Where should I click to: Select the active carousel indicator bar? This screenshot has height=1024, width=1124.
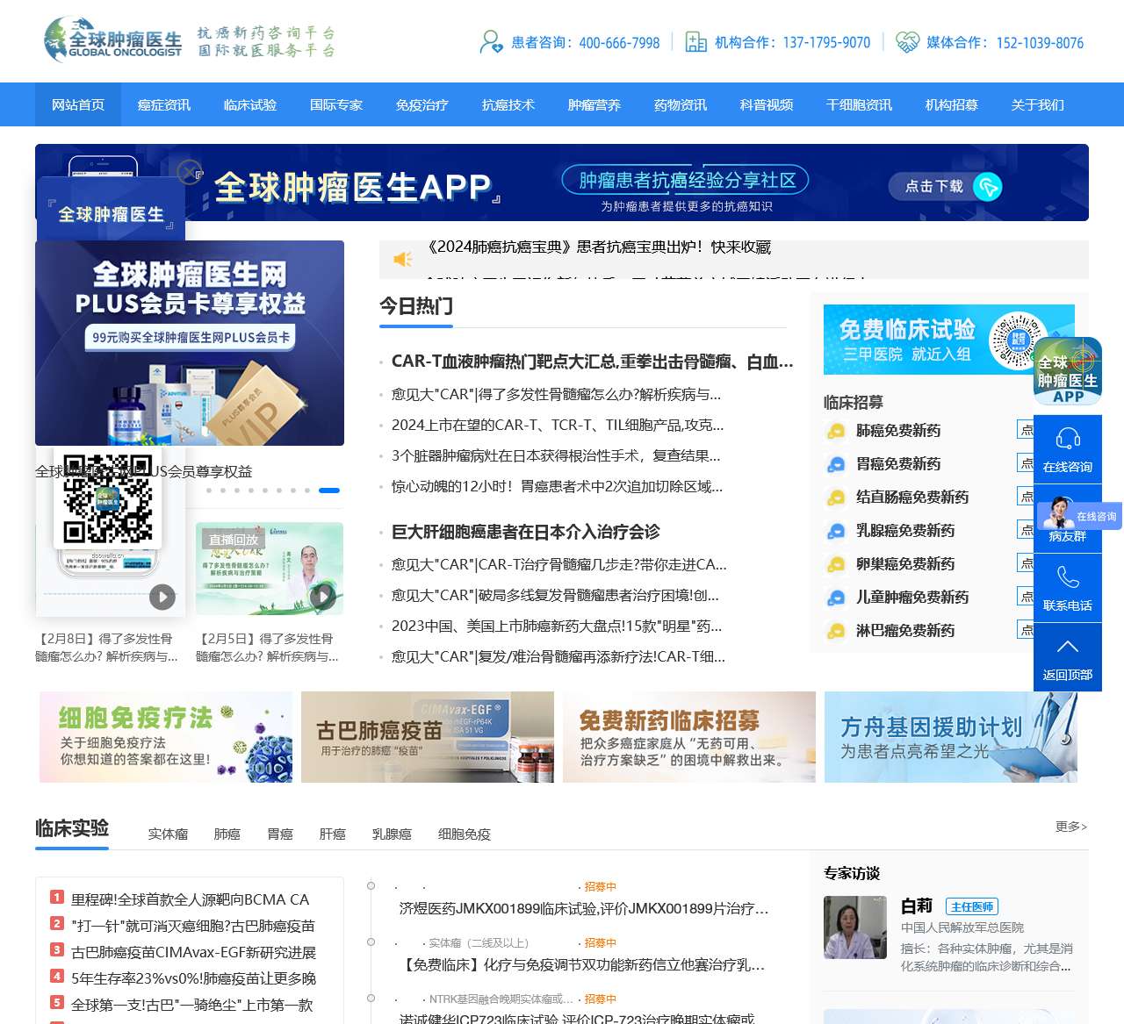[x=328, y=491]
